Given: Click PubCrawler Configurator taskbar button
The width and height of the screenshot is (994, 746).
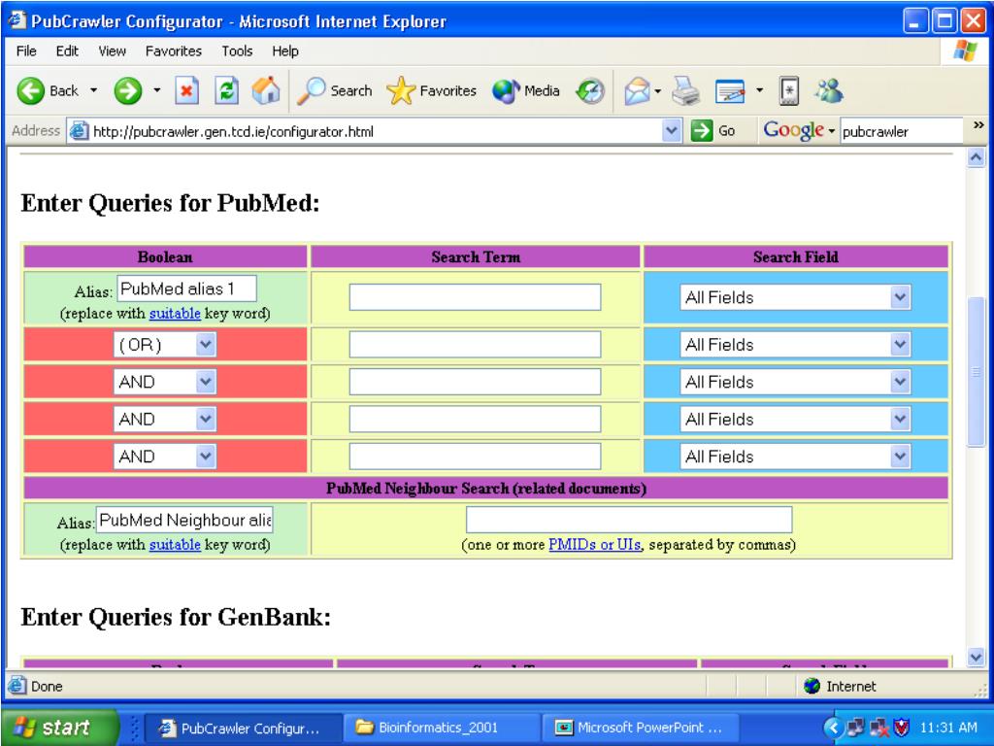Looking at the screenshot, I should pos(243,729).
